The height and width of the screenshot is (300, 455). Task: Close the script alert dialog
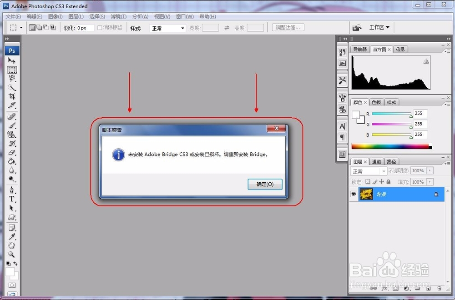click(x=277, y=128)
